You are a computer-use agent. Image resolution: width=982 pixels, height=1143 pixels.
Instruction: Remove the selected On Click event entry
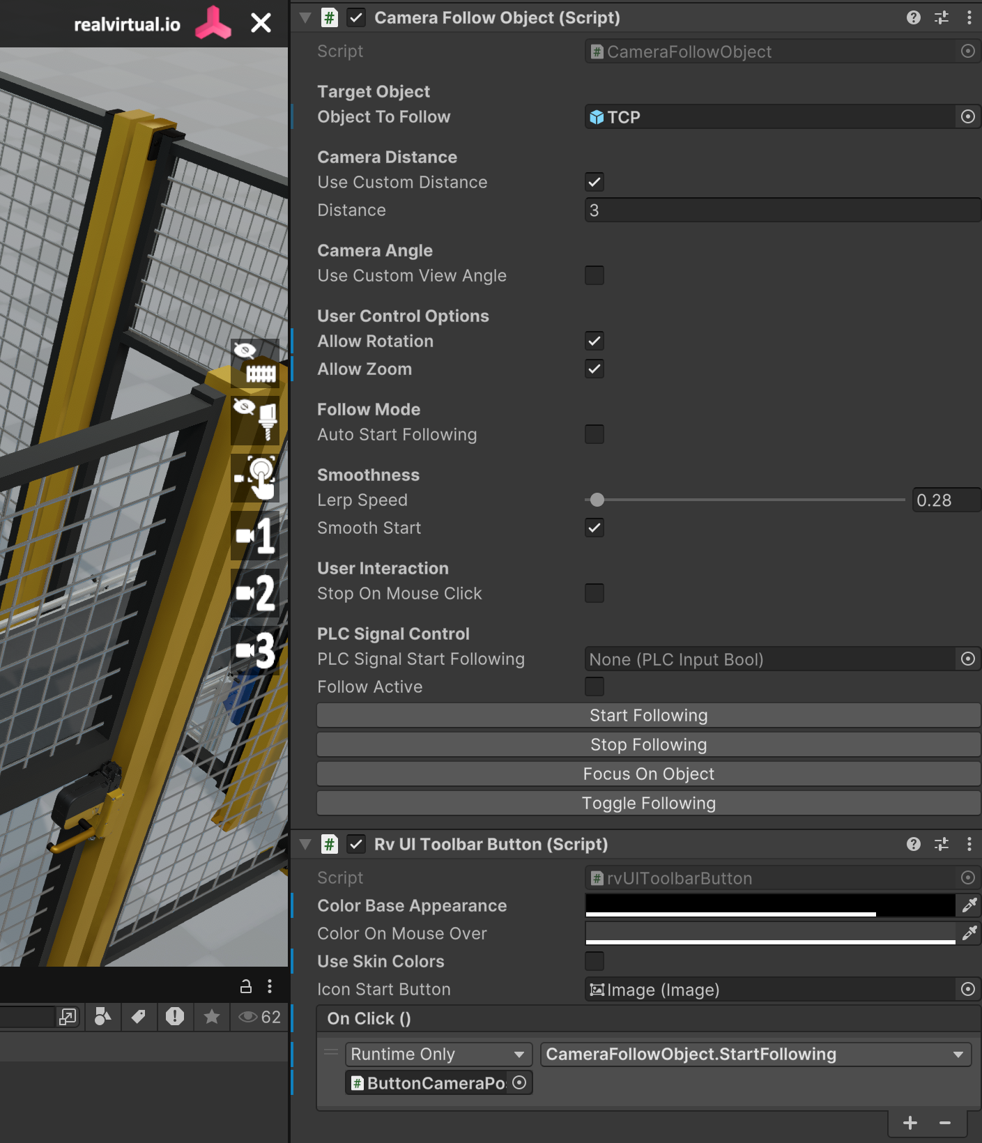(x=945, y=1122)
